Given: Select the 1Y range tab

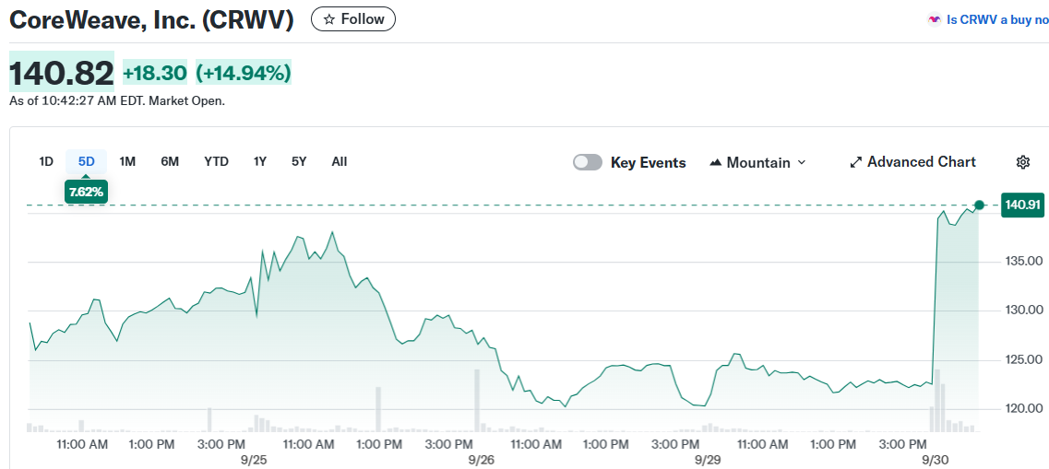Looking at the screenshot, I should 260,161.
